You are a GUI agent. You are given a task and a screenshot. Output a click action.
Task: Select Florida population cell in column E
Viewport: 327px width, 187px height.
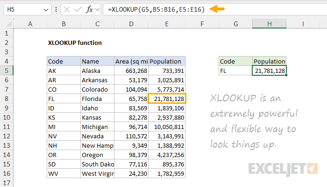167,99
